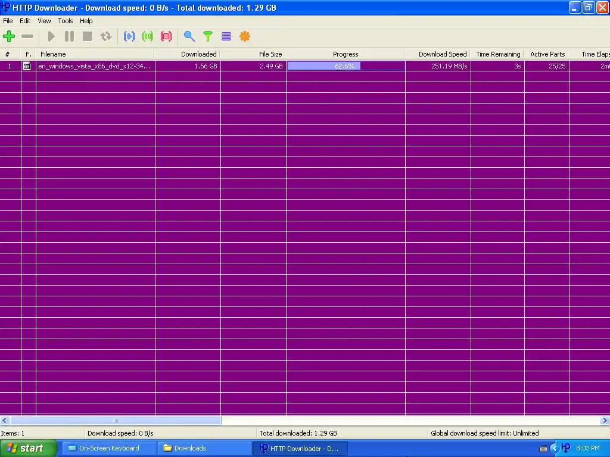This screenshot has width=610, height=457.
Task: Click the 62.6% progress bar
Action: click(x=346, y=66)
